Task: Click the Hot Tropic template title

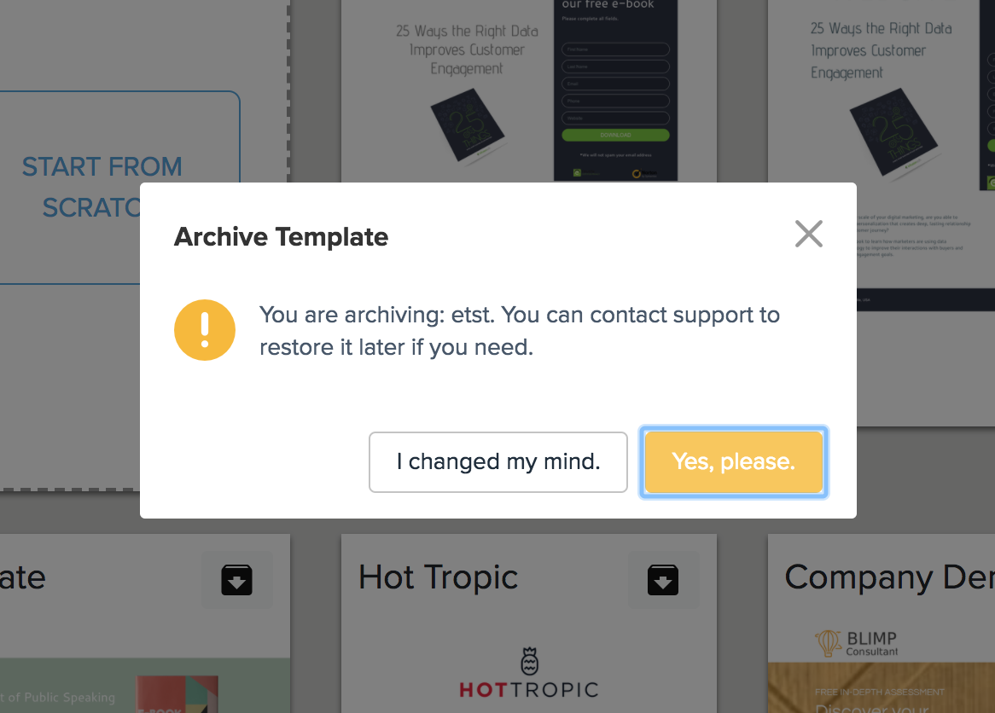Action: pyautogui.click(x=438, y=577)
